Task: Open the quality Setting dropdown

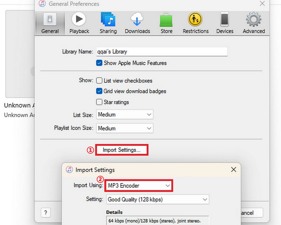Action: click(x=158, y=199)
